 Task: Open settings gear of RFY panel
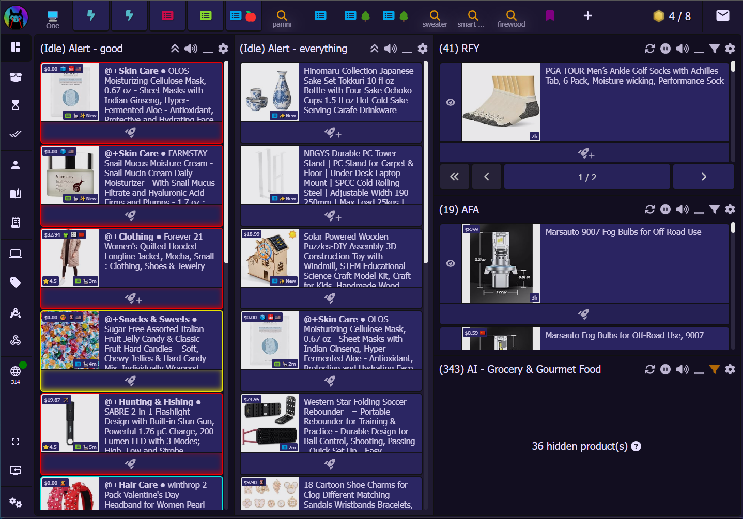tap(730, 49)
